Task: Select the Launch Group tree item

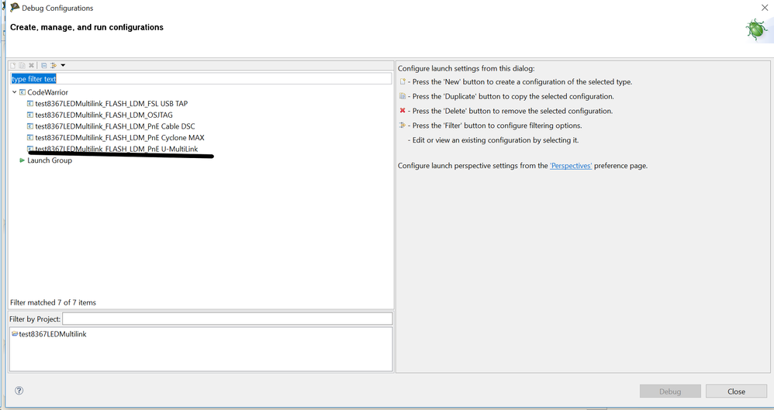Action: coord(50,160)
